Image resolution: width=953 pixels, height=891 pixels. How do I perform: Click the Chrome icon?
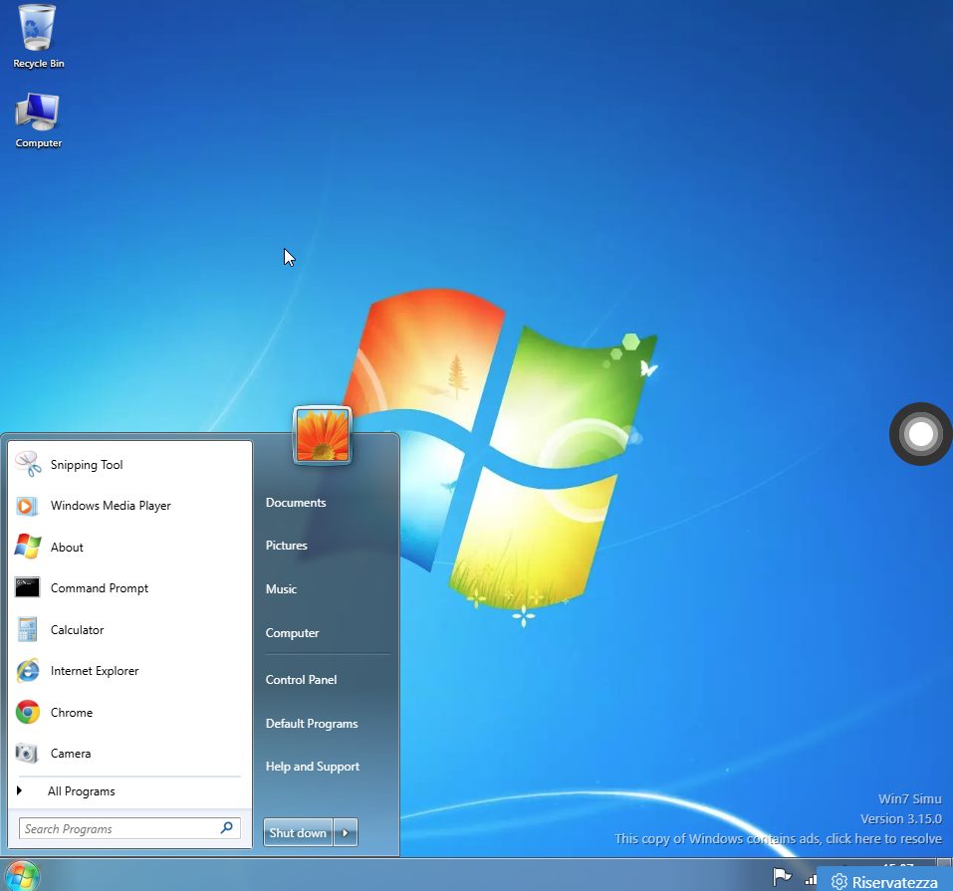click(x=27, y=712)
